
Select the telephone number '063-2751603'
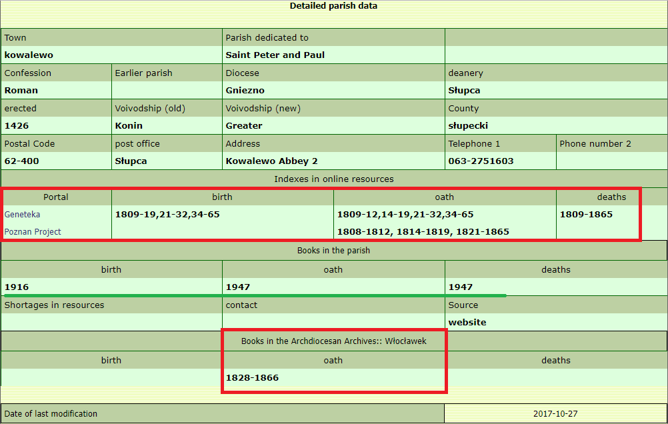[481, 161]
